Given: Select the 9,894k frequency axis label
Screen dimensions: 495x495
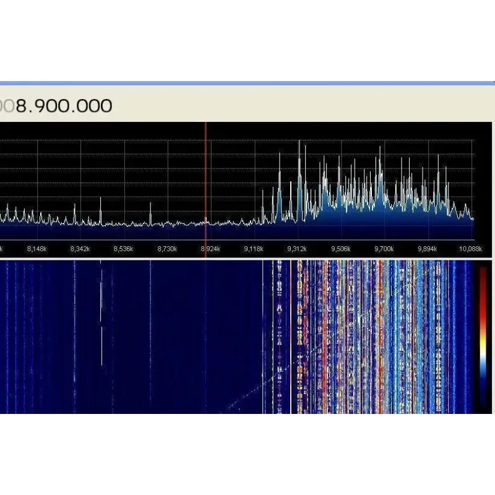Looking at the screenshot, I should point(427,249).
